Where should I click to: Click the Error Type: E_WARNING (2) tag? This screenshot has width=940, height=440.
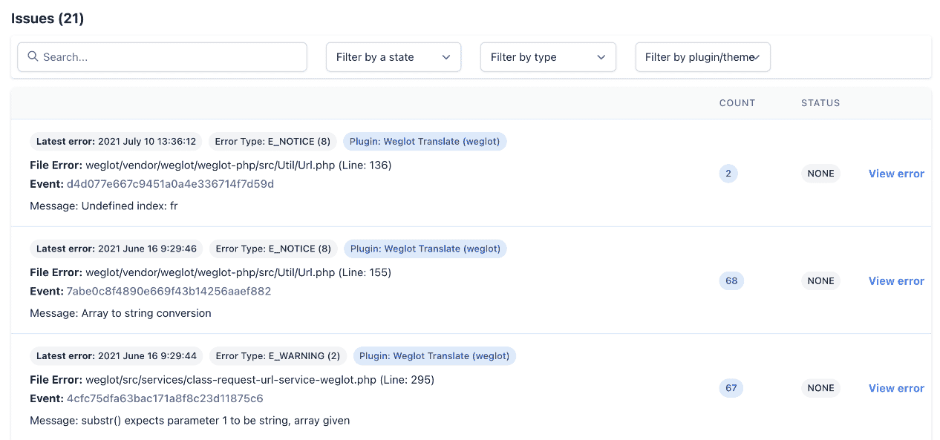pyautogui.click(x=278, y=356)
